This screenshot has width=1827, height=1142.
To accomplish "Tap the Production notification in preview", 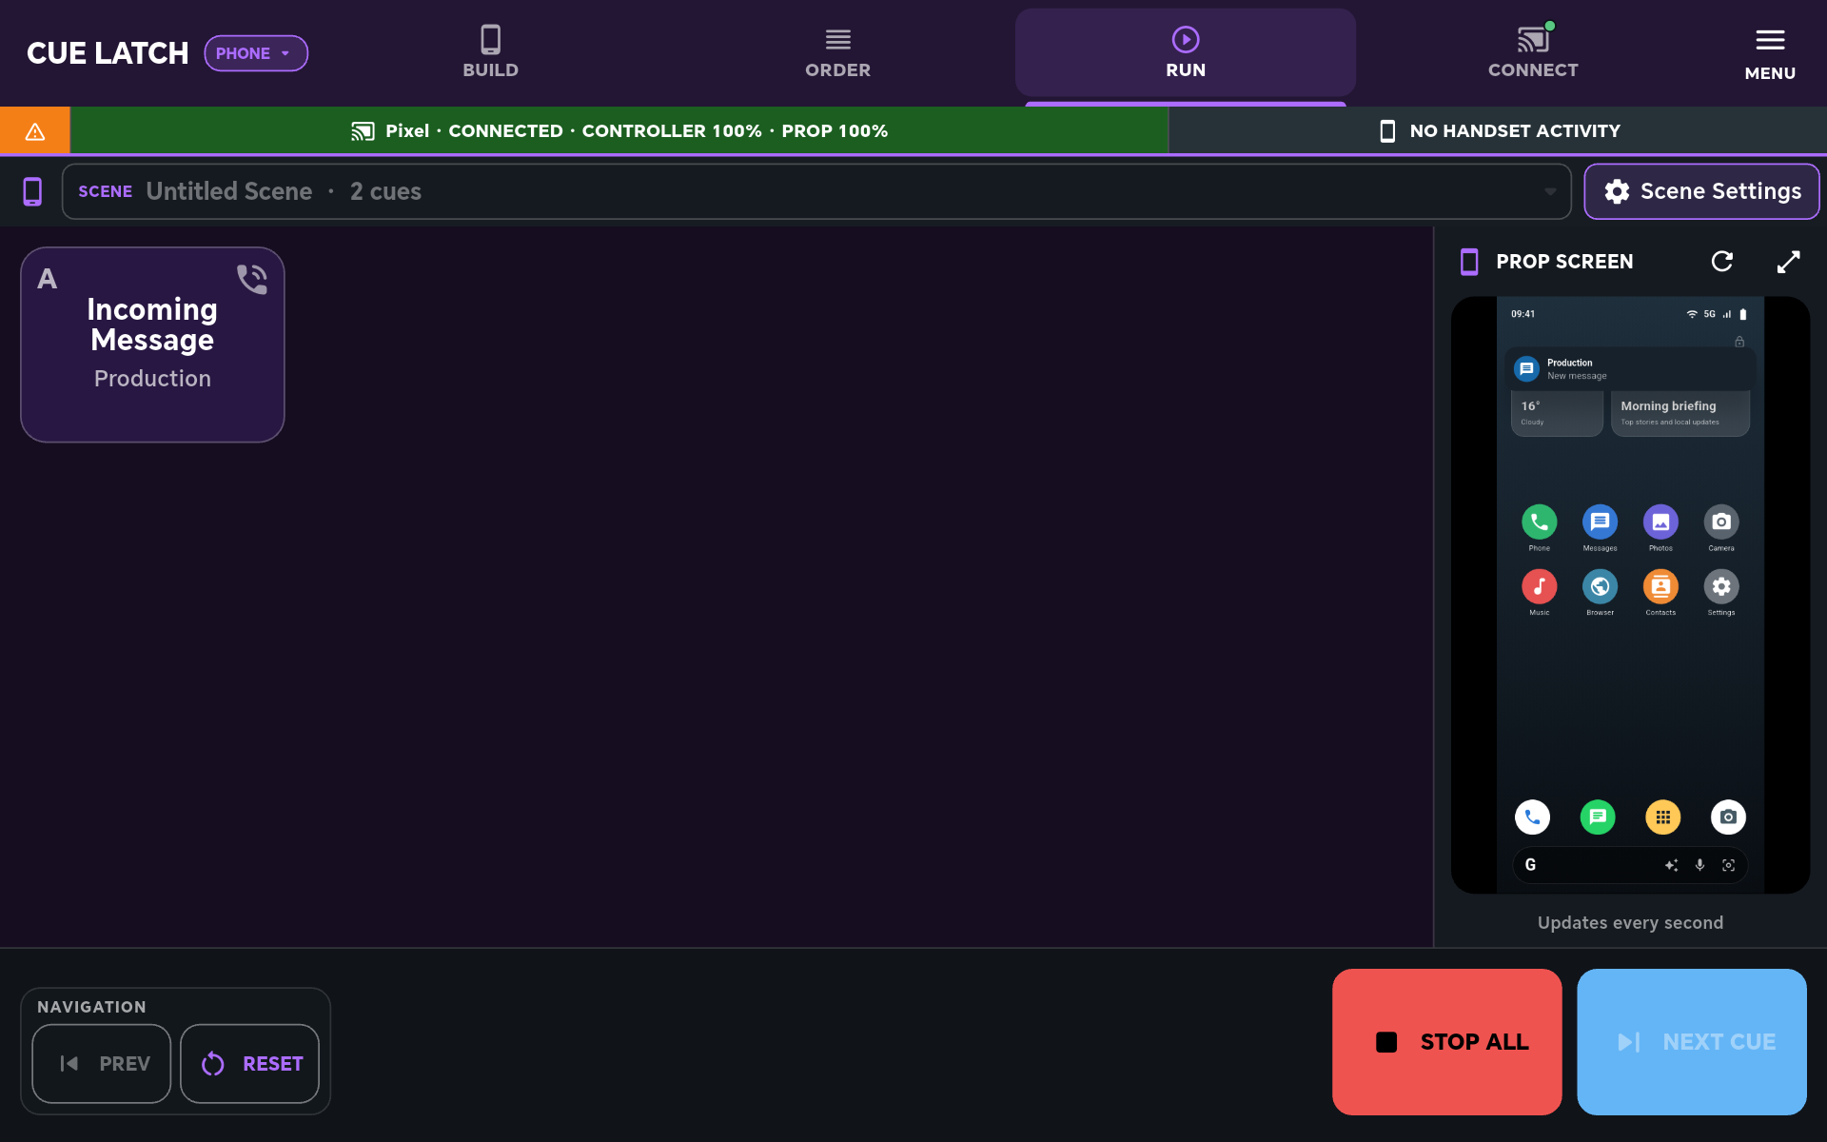I will pyautogui.click(x=1629, y=369).
